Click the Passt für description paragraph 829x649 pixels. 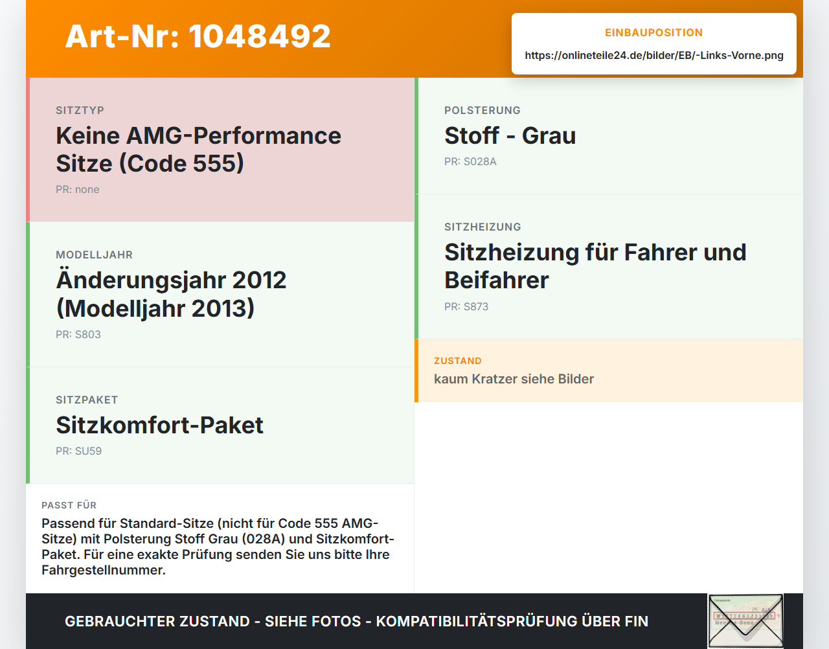[218, 547]
